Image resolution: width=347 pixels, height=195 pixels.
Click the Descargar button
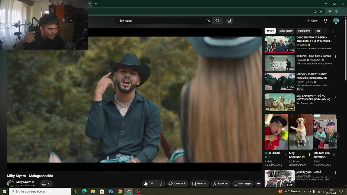[243, 184]
